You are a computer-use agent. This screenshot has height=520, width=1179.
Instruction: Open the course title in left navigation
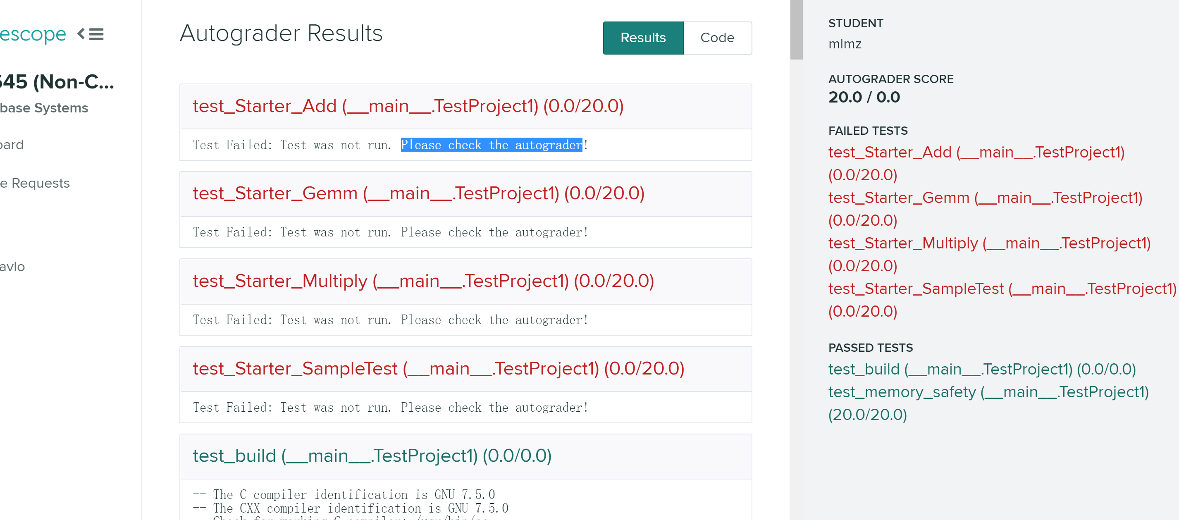57,82
